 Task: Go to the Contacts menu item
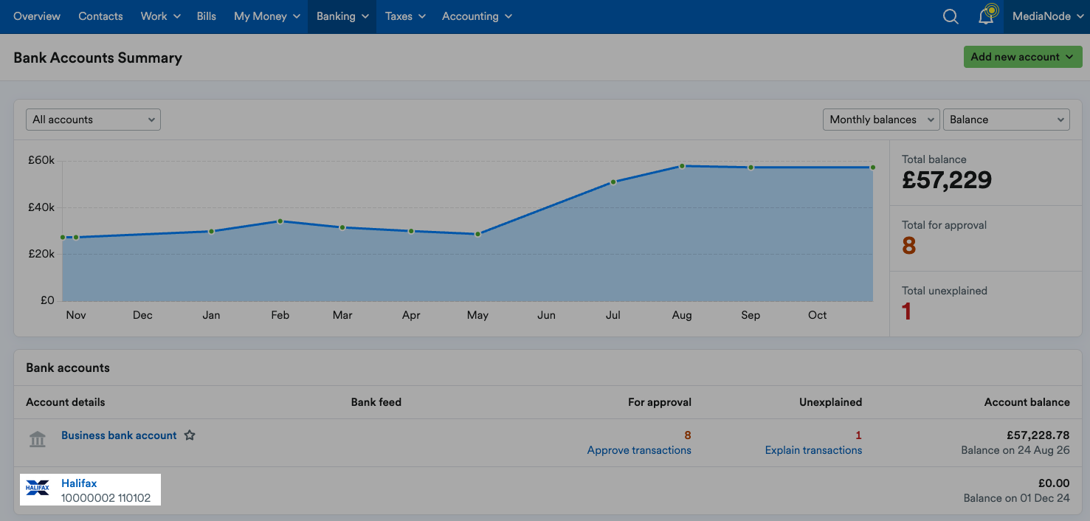100,16
